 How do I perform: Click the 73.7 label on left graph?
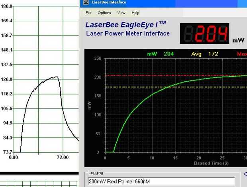coord(8,152)
